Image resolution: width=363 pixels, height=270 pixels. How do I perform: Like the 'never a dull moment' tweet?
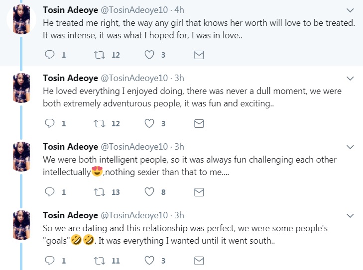pyautogui.click(x=149, y=123)
